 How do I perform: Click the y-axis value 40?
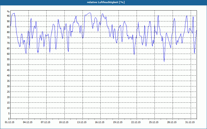click(x=8, y=75)
